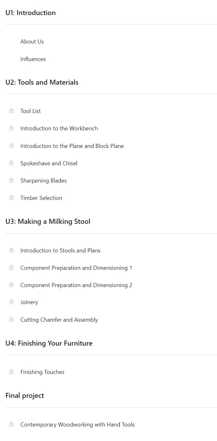Open the Influences lesson
217x441 pixels.
(33, 59)
